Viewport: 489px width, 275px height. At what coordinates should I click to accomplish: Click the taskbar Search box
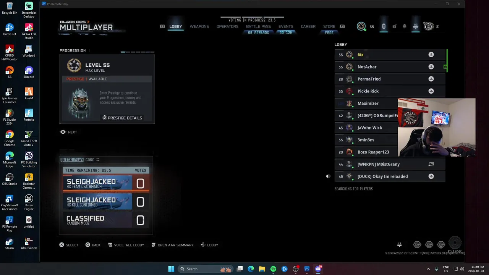pos(206,269)
